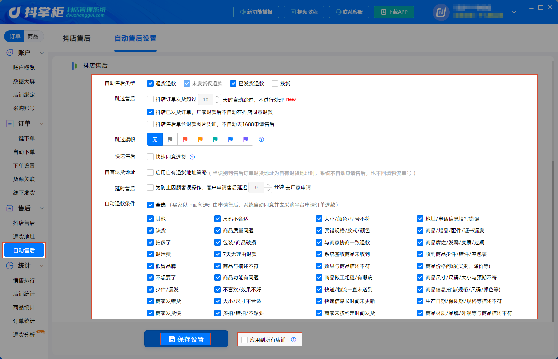
Task: Click the vertical scrollbar of settings panel
Action: [x=553, y=242]
